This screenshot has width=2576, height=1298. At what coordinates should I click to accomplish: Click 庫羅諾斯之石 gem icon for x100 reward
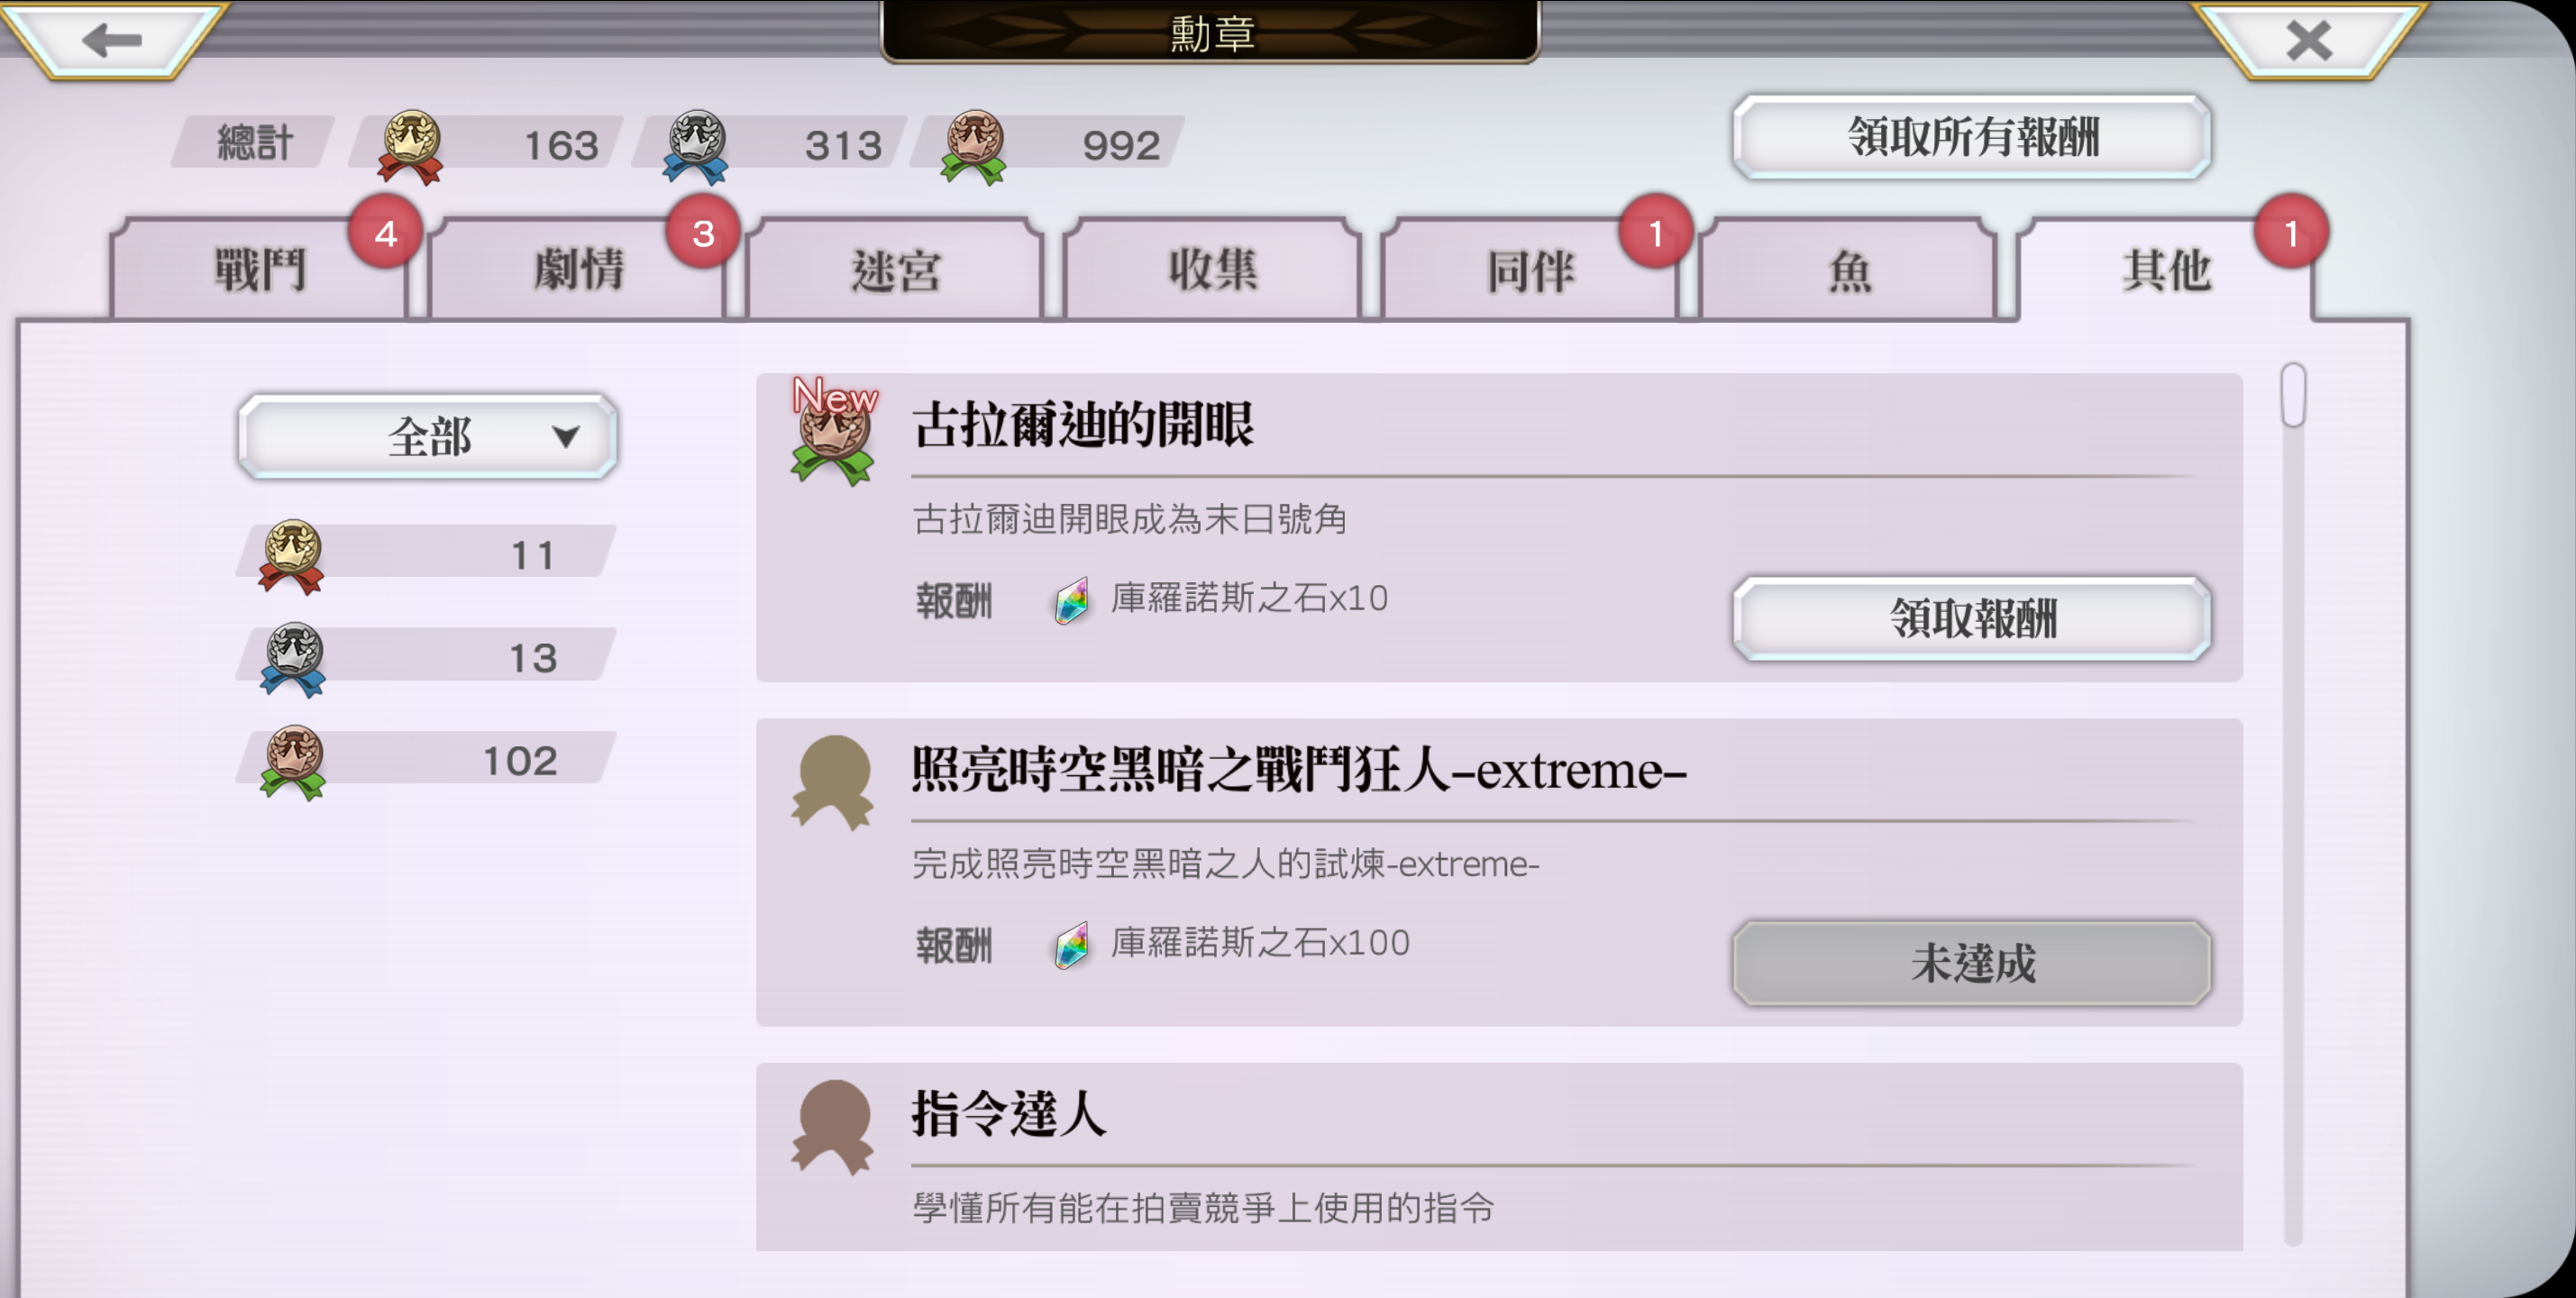pos(1072,945)
